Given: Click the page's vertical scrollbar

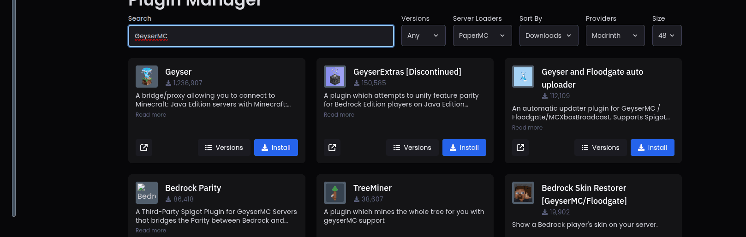Looking at the screenshot, I should [14, 108].
